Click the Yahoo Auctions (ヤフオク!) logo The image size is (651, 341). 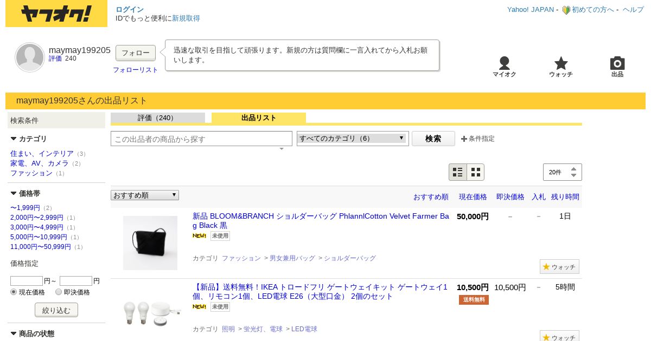click(x=56, y=14)
